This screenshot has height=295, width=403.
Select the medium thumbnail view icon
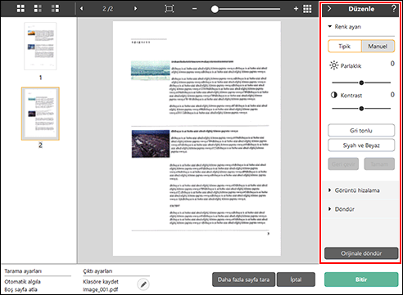click(38, 8)
